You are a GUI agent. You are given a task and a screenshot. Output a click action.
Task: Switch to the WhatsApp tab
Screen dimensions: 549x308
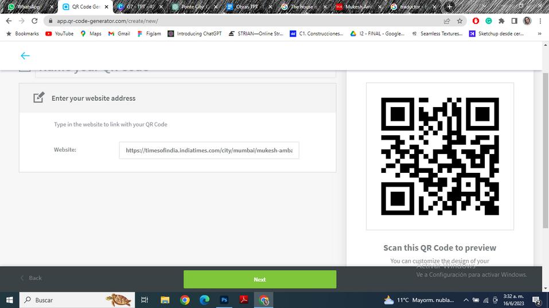point(30,7)
